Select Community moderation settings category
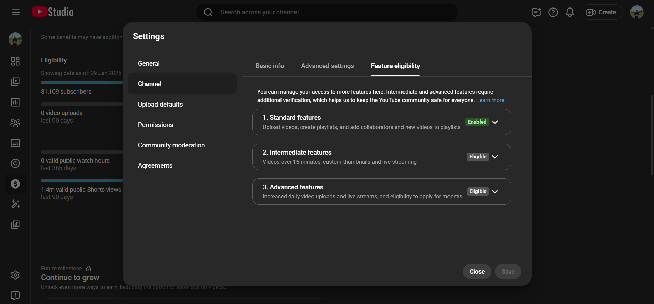 [x=171, y=145]
